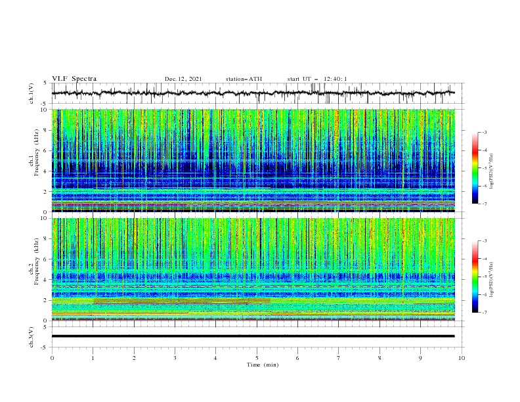Click the ch.1 PSD color scale bar
The image size is (520, 402).
[475, 168]
